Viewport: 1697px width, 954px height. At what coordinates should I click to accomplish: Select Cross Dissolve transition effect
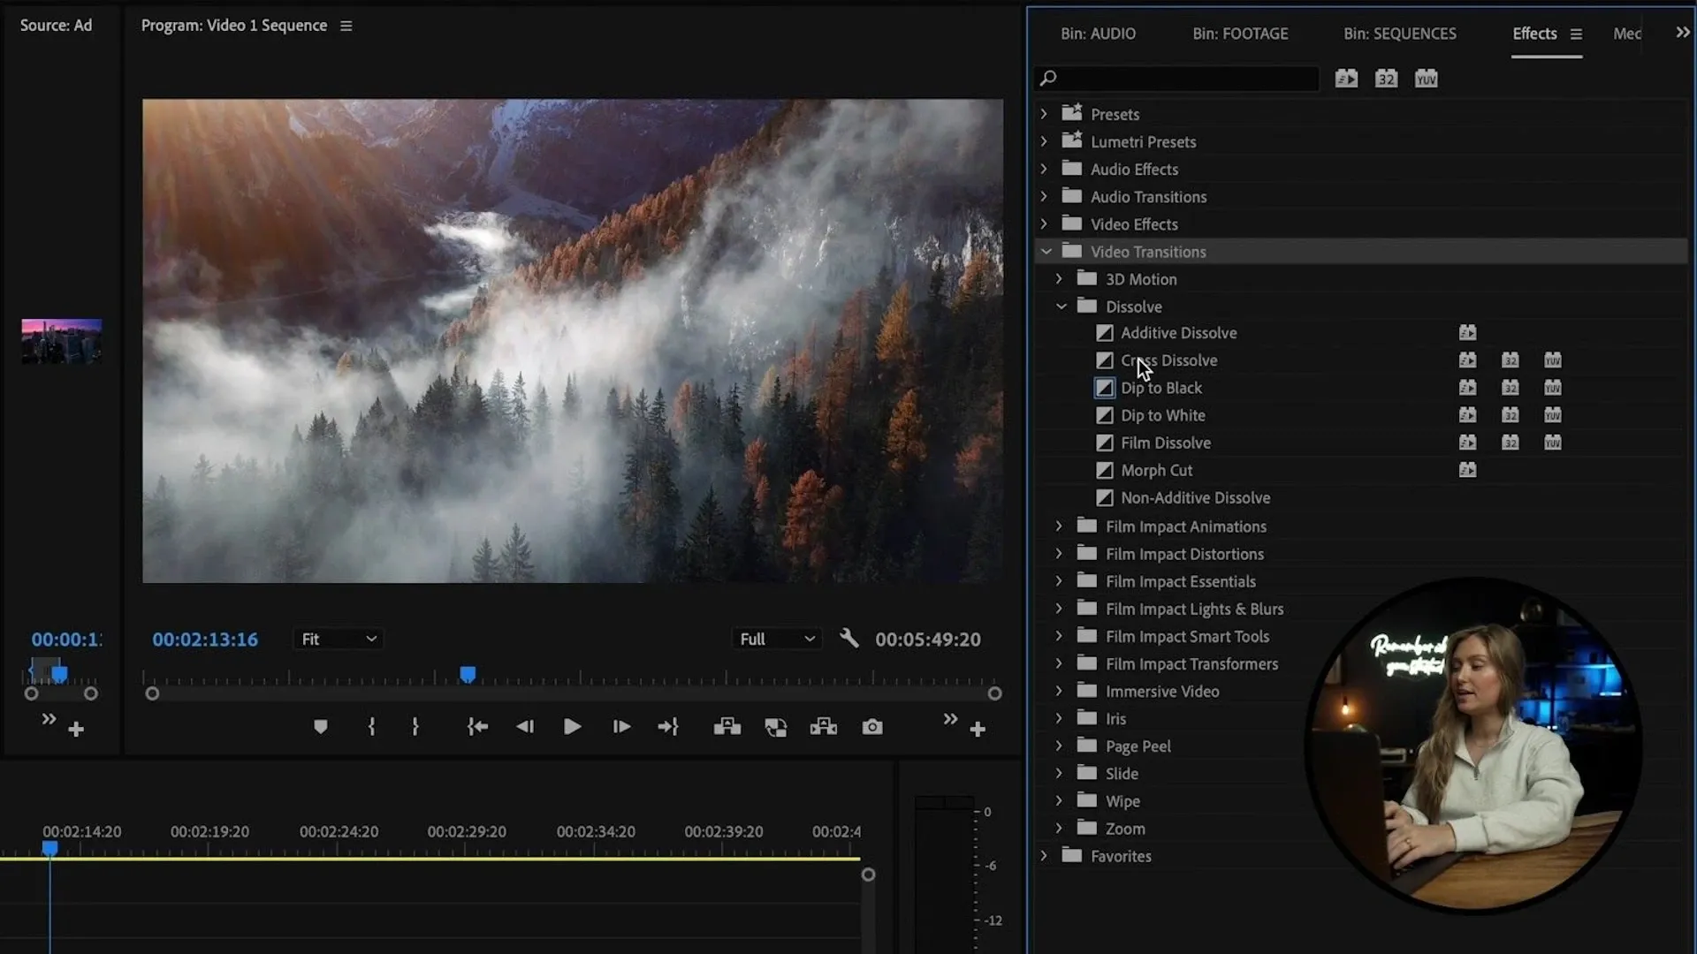point(1169,360)
